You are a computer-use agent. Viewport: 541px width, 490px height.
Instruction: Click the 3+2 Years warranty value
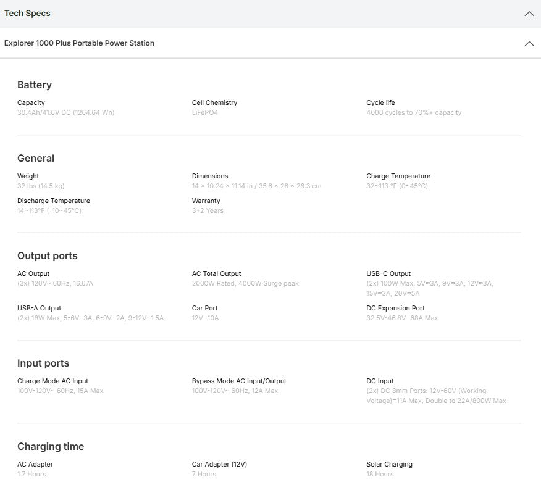point(208,210)
